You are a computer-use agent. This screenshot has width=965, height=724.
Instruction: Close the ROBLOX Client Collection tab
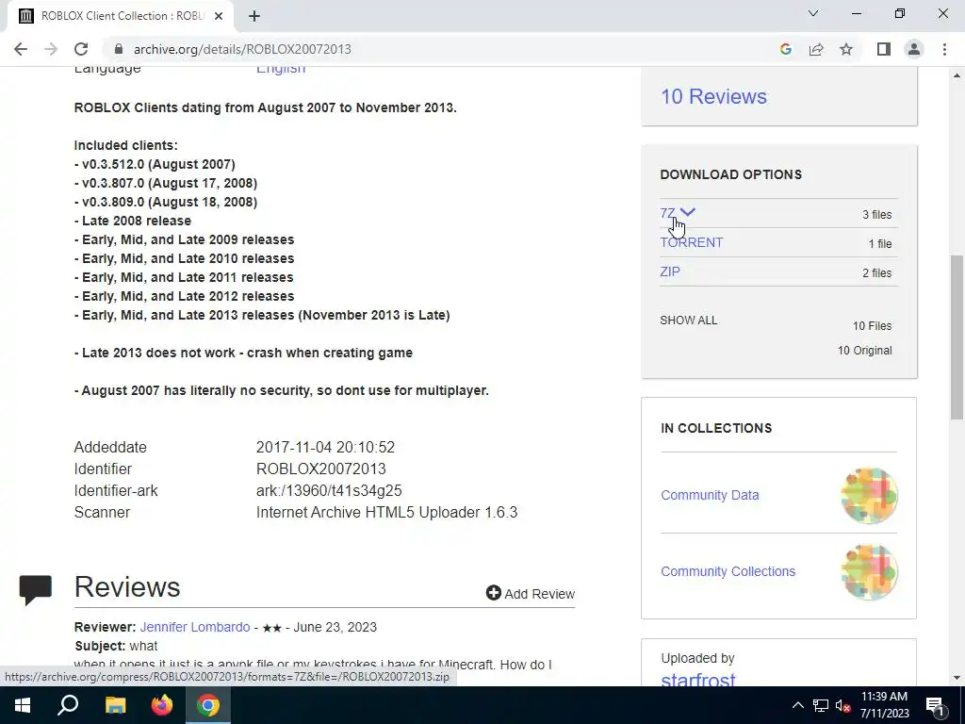click(219, 16)
